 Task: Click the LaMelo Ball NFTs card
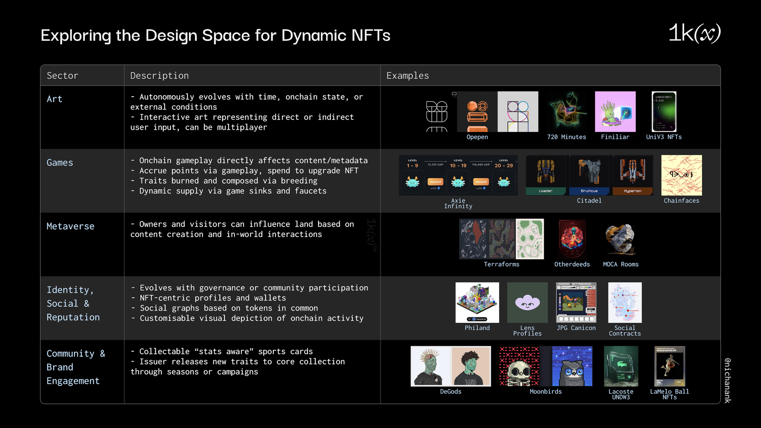click(x=669, y=366)
